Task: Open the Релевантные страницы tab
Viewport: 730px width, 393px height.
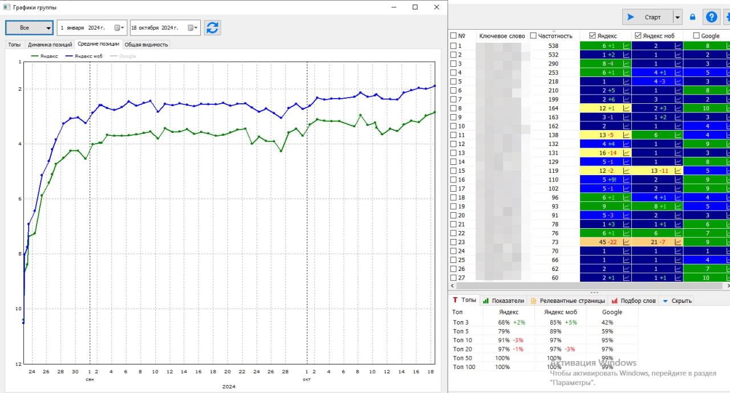Action: [567, 301]
